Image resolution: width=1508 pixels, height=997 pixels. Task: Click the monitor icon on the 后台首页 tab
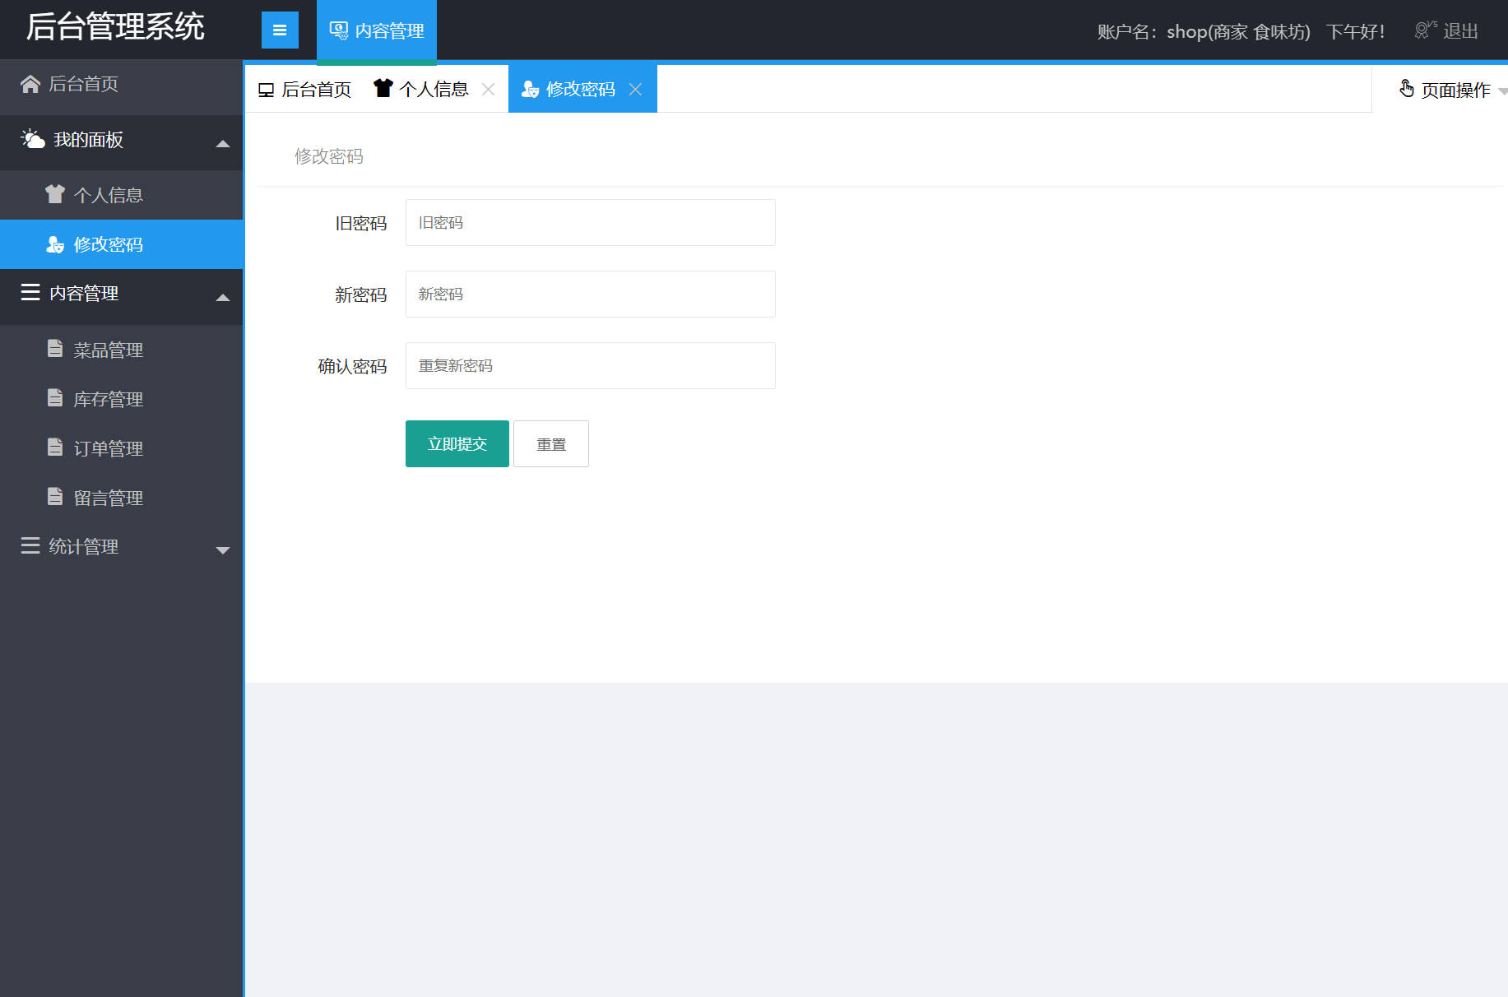[266, 90]
